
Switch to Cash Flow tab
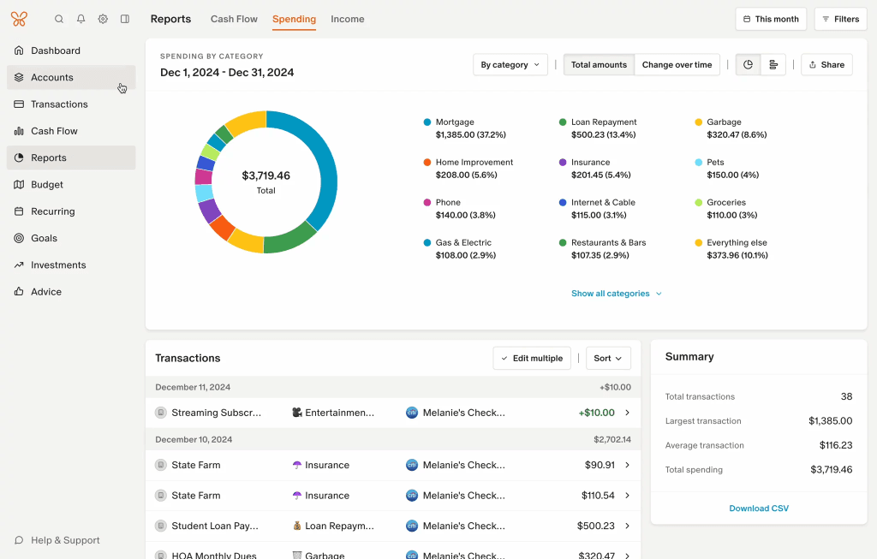coord(234,19)
